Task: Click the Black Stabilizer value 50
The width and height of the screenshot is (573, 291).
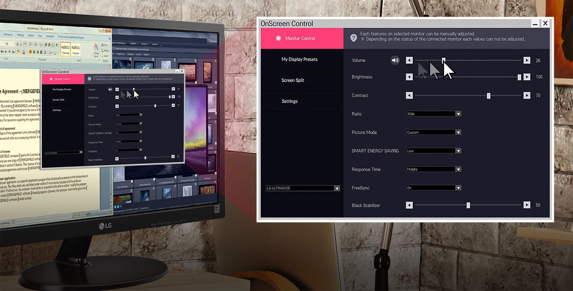Action: pyautogui.click(x=538, y=205)
